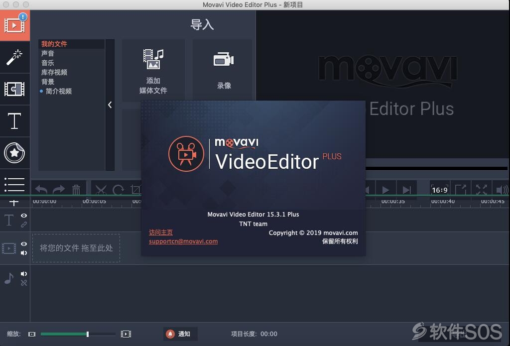
Task: Click the 00:00:05 timeline ruler mark
Action: click(94, 201)
